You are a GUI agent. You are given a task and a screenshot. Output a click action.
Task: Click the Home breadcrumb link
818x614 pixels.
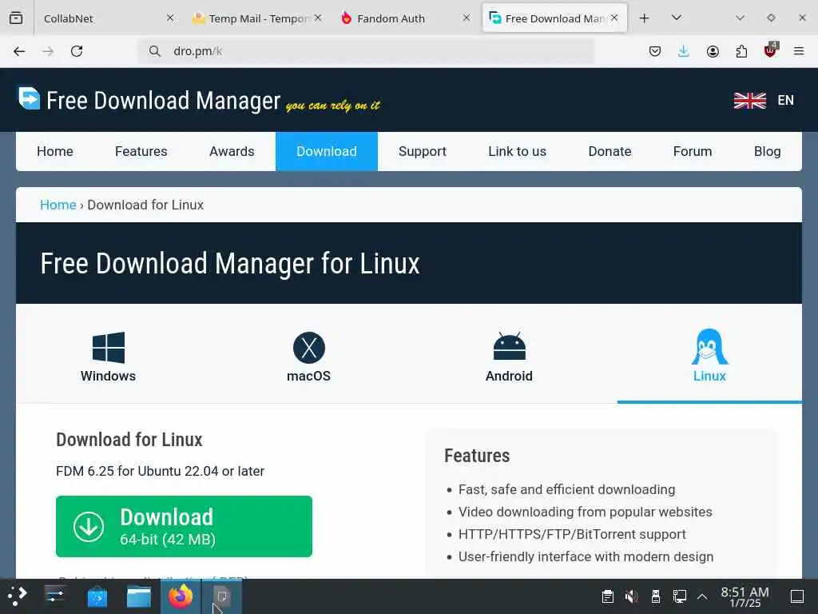[58, 205]
